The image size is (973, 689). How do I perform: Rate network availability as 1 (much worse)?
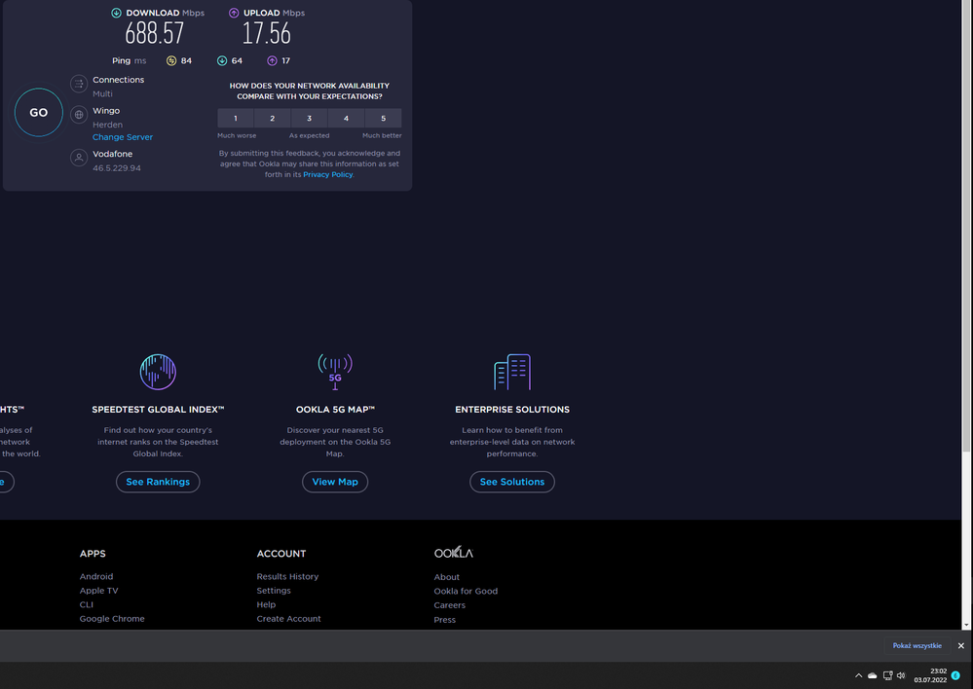tap(235, 118)
